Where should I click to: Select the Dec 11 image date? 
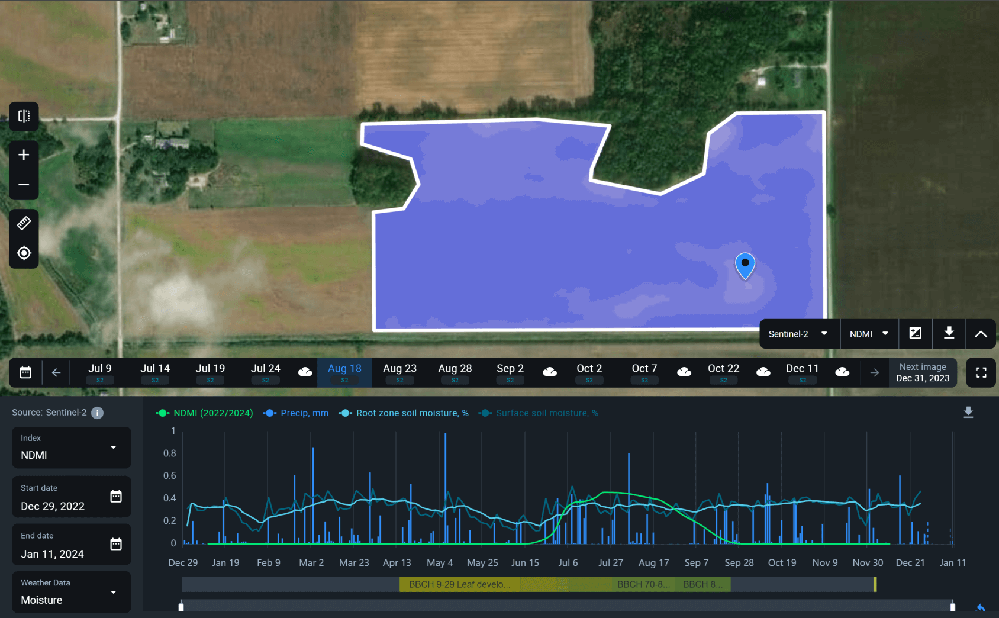click(x=803, y=372)
